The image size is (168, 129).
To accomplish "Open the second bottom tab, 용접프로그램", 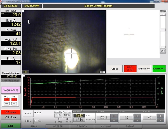I will 58,126.
